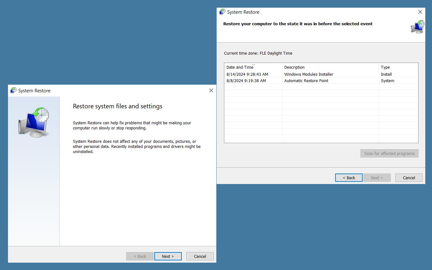Click title bar icon of right System Restore window
This screenshot has width=432, height=270.
[222, 12]
